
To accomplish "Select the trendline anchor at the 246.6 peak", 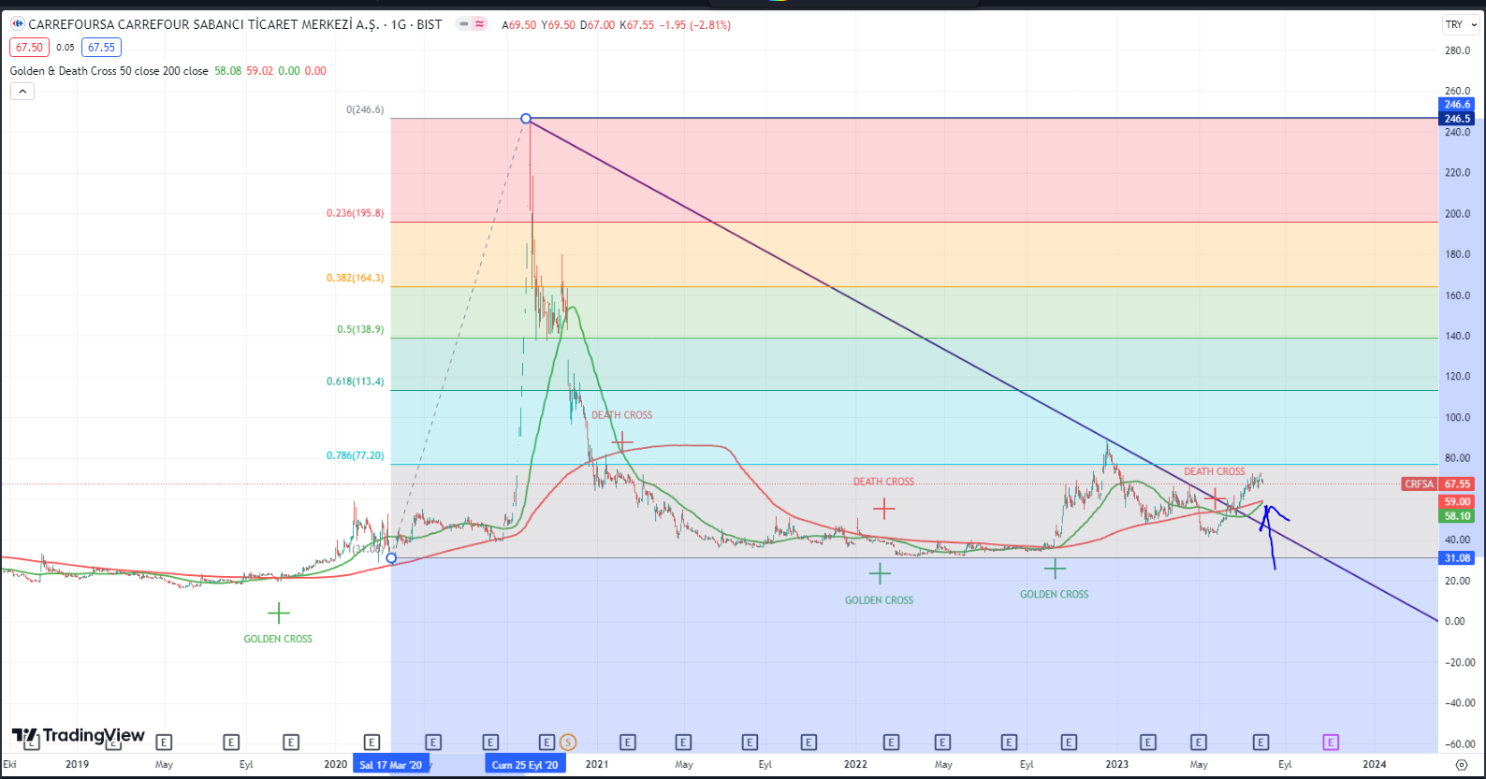I will [526, 119].
